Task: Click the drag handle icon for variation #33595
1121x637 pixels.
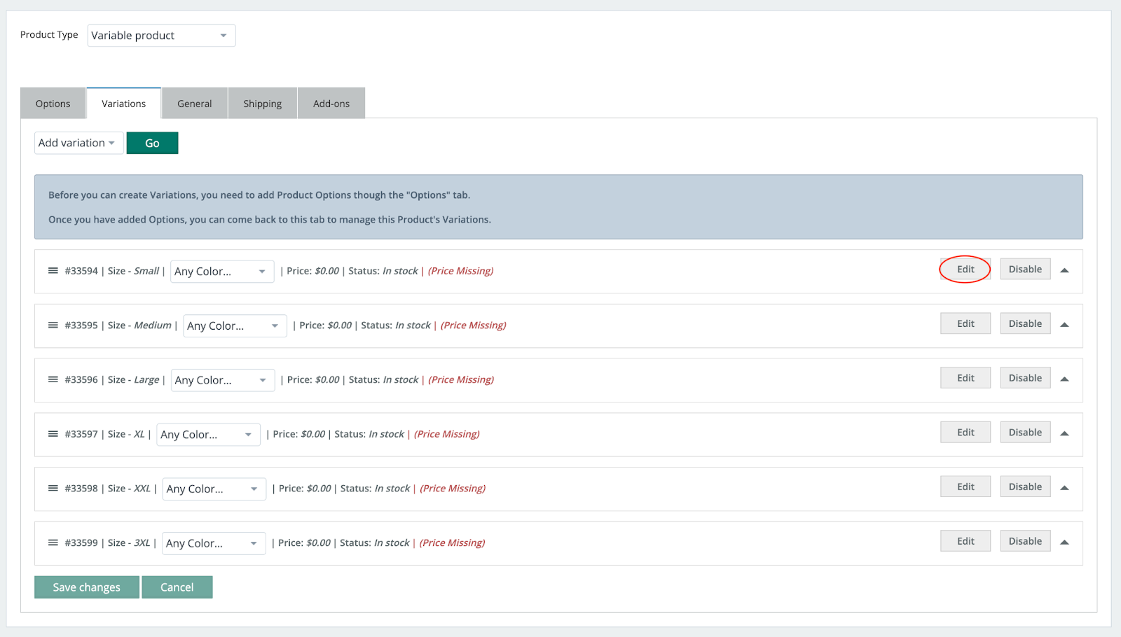Action: (x=53, y=325)
